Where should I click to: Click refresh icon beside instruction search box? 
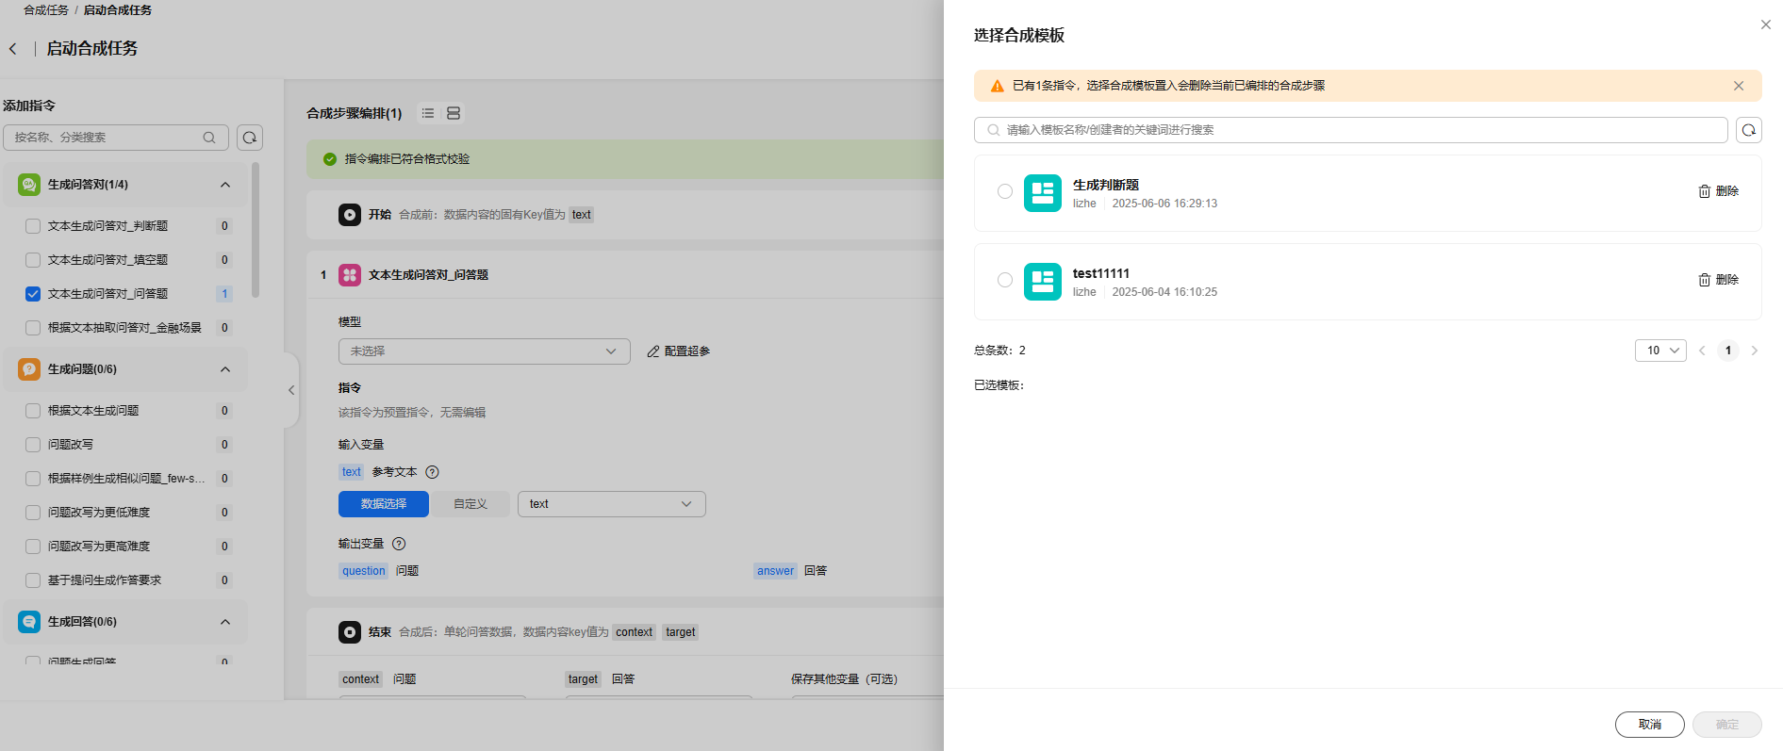pyautogui.click(x=250, y=138)
